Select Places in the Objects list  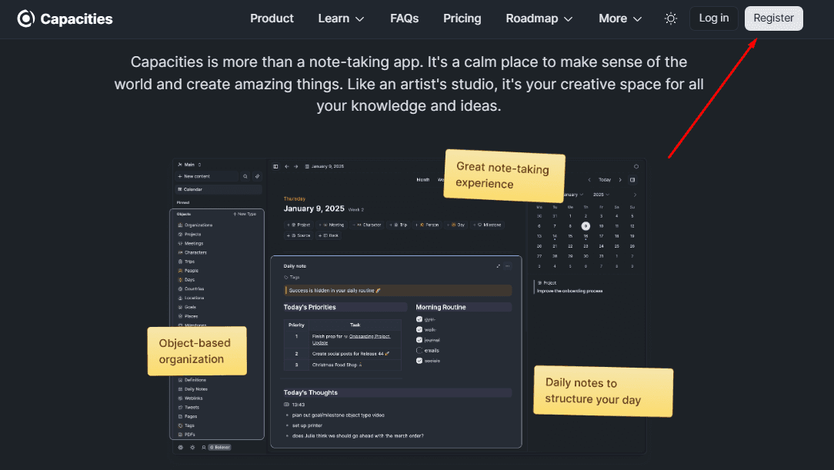[188, 316]
